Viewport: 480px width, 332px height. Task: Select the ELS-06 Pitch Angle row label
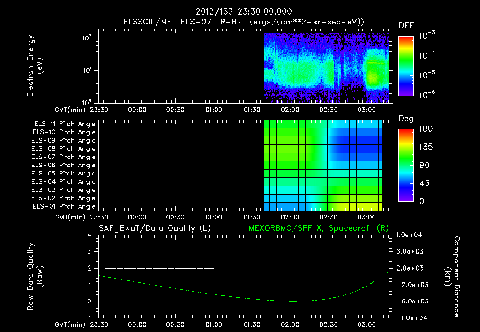point(63,166)
